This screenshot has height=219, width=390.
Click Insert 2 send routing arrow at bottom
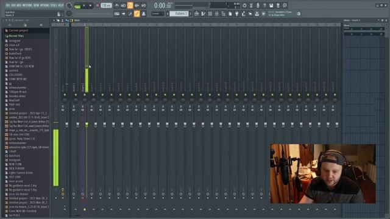[x=85, y=209]
